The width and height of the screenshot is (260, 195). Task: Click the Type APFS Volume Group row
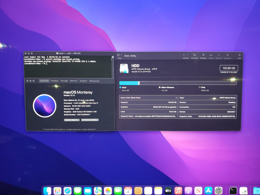207,98
